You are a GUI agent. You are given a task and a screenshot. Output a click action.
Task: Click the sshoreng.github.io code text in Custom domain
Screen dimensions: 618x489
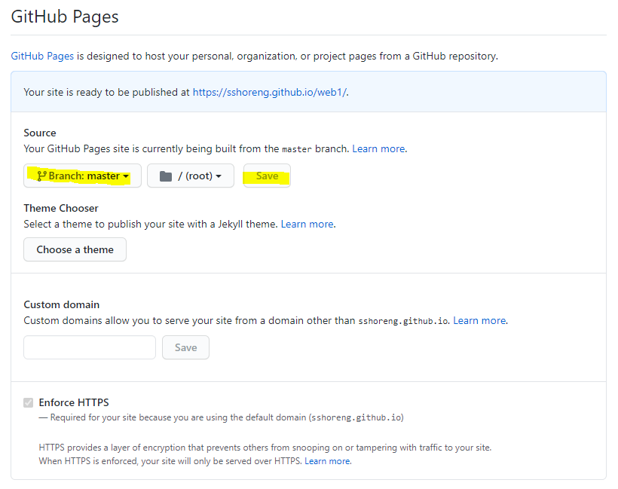[402, 321]
